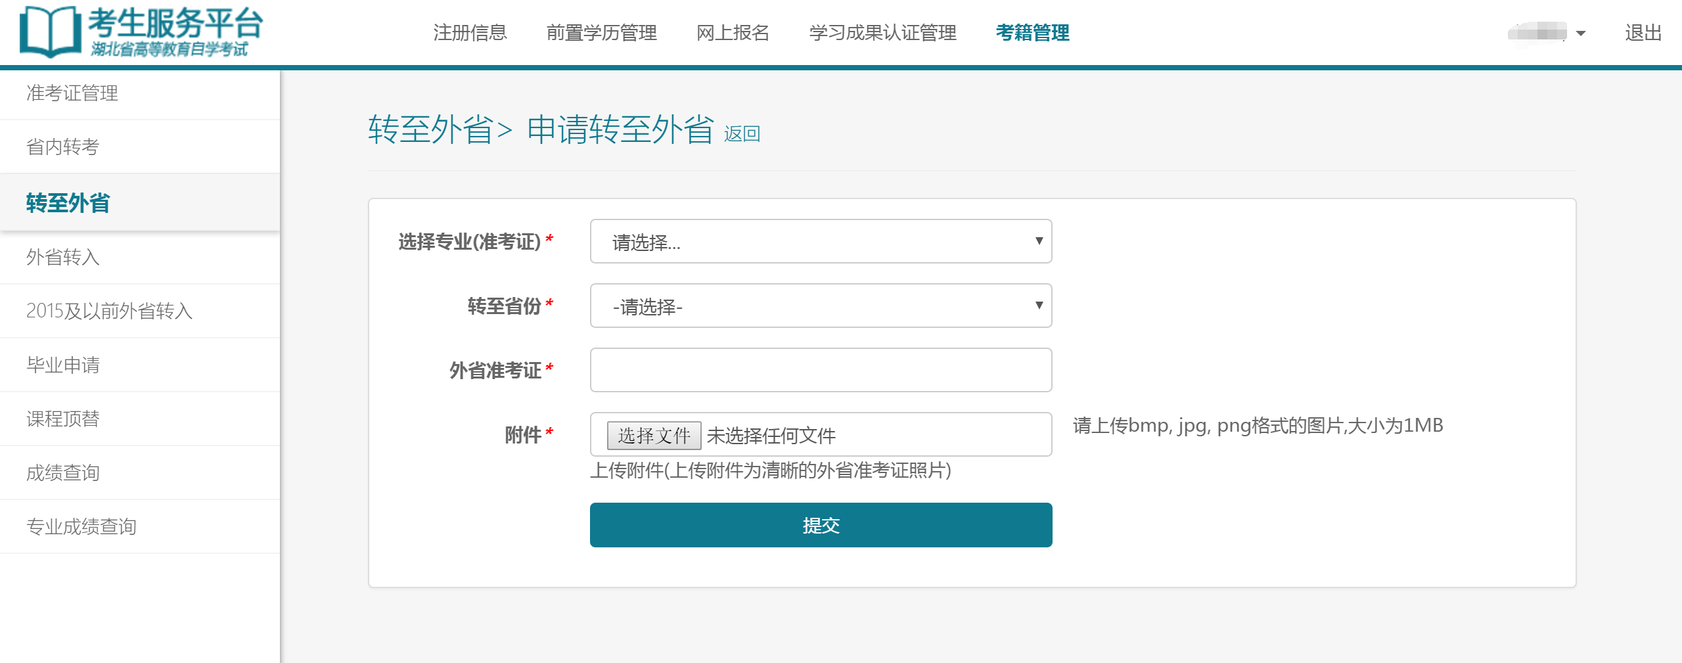Open the 注册信息 top menu
The width and height of the screenshot is (1682, 663).
point(470,33)
